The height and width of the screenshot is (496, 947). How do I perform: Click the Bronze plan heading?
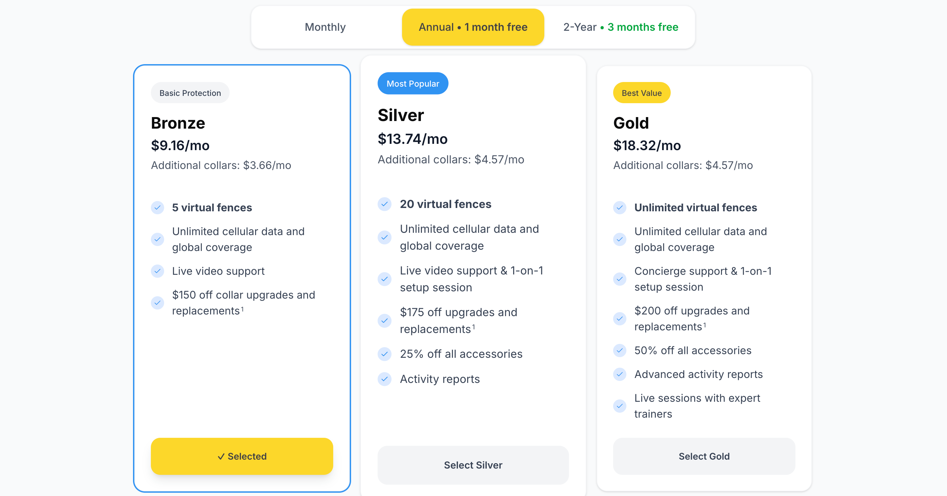(178, 123)
